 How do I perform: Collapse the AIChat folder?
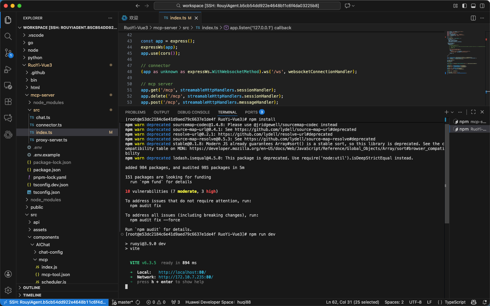pyautogui.click(x=67, y=244)
